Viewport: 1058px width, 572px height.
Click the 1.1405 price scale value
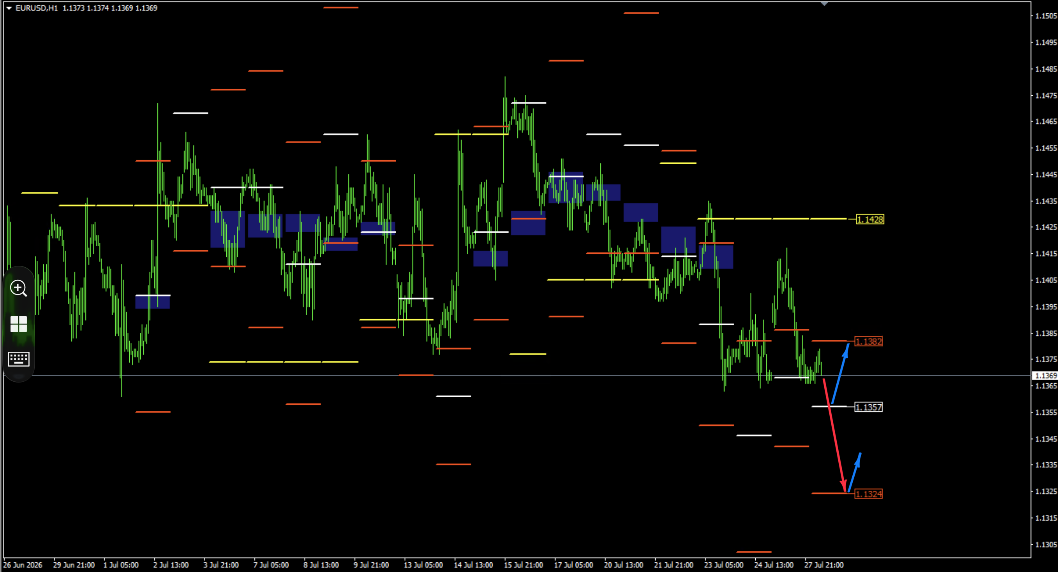click(1046, 280)
